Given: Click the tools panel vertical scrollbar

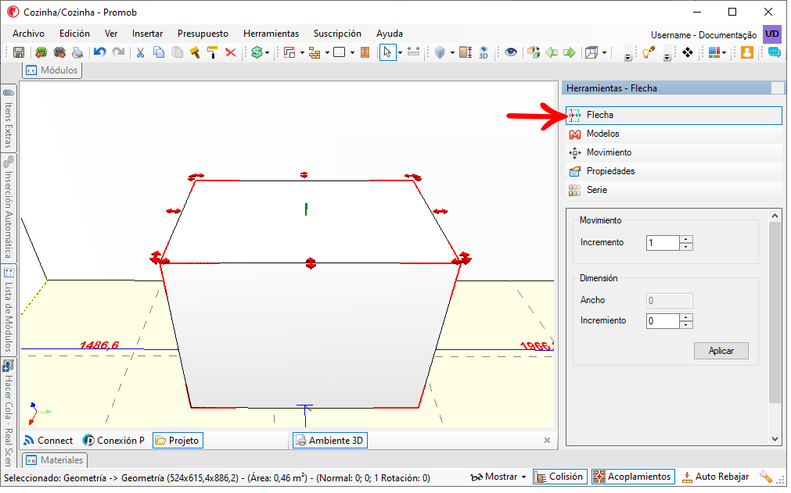Looking at the screenshot, I should [x=775, y=313].
